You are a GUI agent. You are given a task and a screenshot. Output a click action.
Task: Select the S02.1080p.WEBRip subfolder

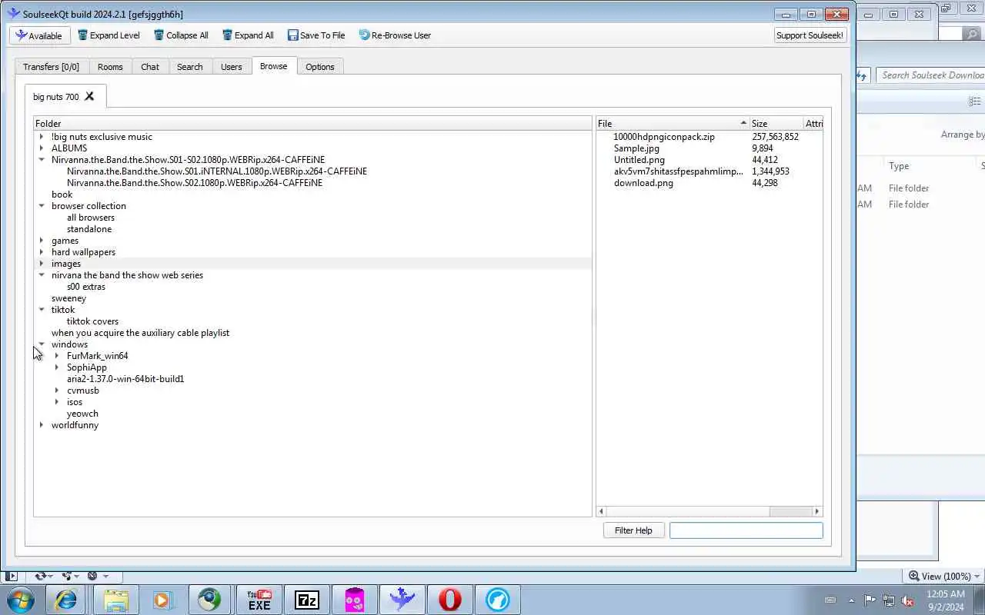coord(195,183)
